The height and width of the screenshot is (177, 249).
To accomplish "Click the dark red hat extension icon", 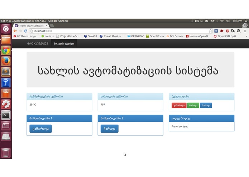I will tap(222, 31).
